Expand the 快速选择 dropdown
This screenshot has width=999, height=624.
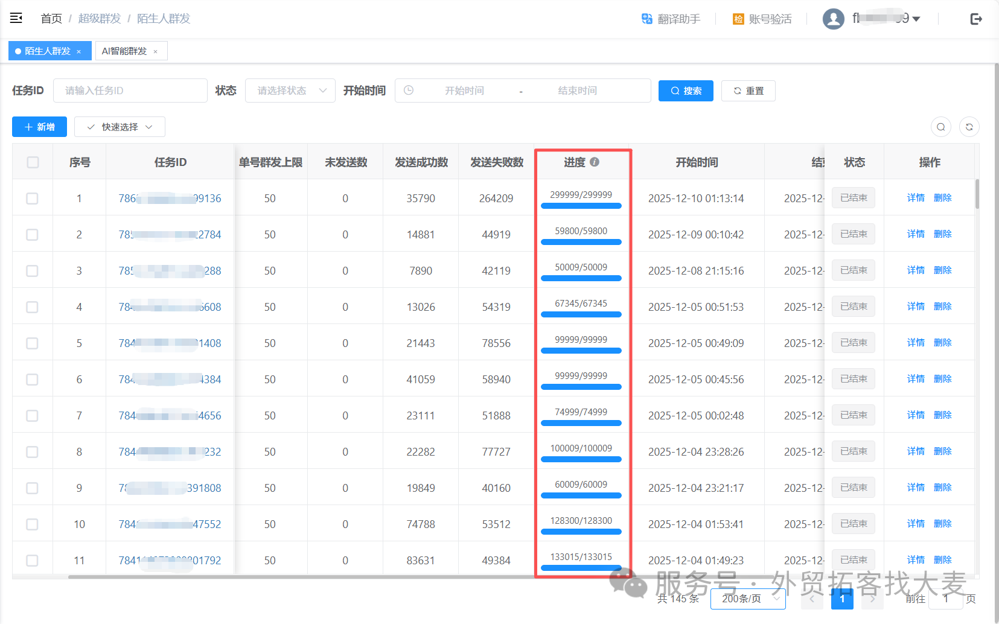point(120,127)
